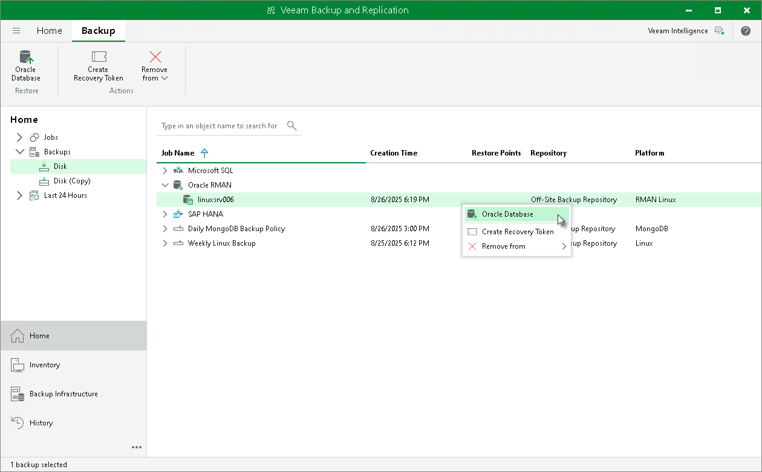Image resolution: width=762 pixels, height=472 pixels.
Task: Select the Oracle Database restore icon in ribbon
Action: coord(25,59)
